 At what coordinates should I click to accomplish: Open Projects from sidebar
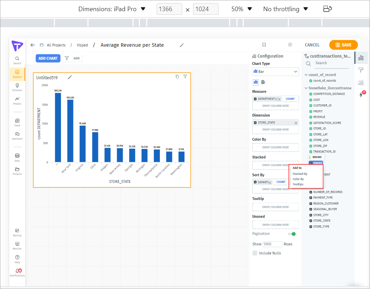click(x=17, y=171)
